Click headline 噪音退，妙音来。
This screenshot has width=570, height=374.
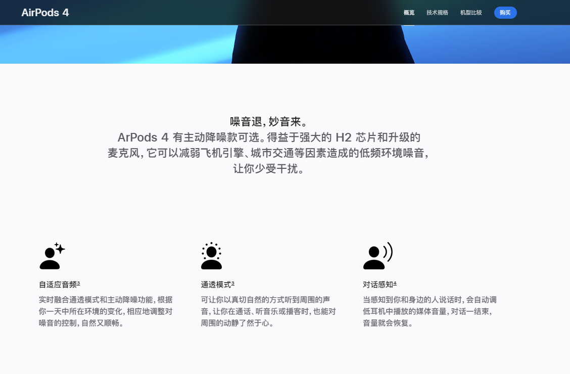click(x=269, y=121)
